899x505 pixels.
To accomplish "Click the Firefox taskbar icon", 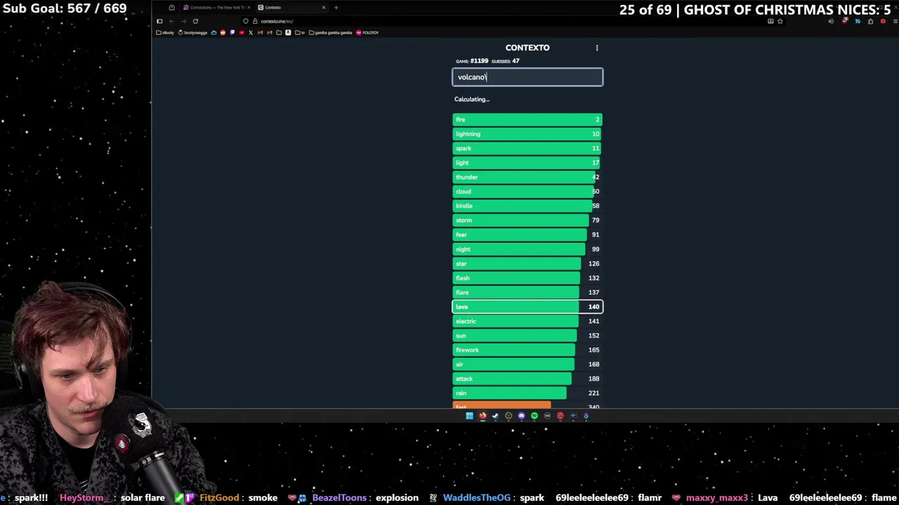I will coord(483,416).
